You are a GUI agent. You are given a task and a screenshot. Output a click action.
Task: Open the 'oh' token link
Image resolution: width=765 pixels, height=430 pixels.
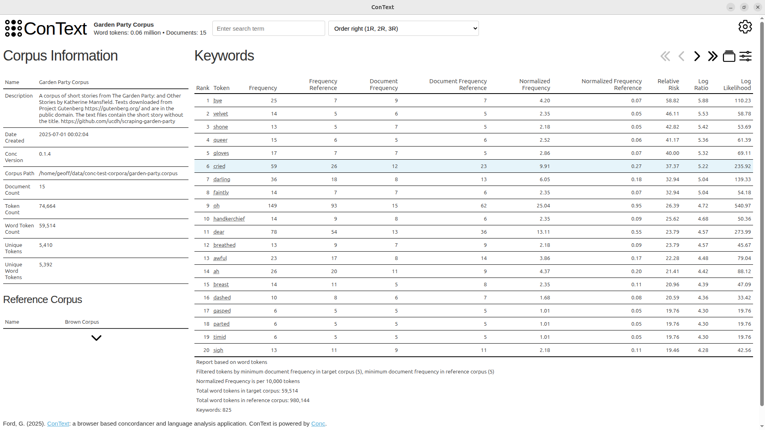point(216,205)
